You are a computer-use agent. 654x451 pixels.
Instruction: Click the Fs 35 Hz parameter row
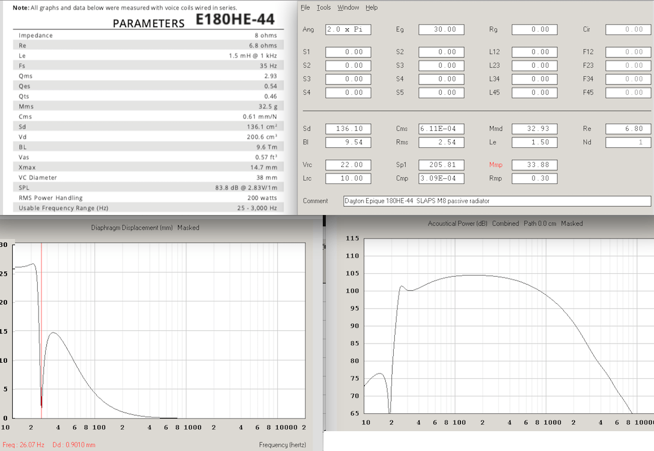[x=148, y=66]
